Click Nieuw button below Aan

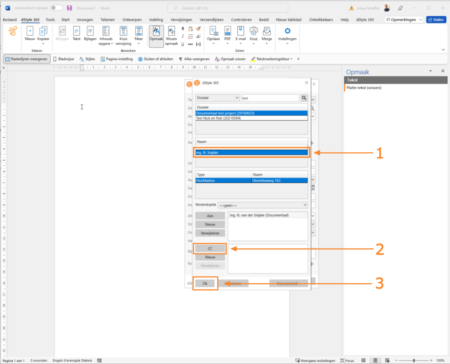point(210,224)
